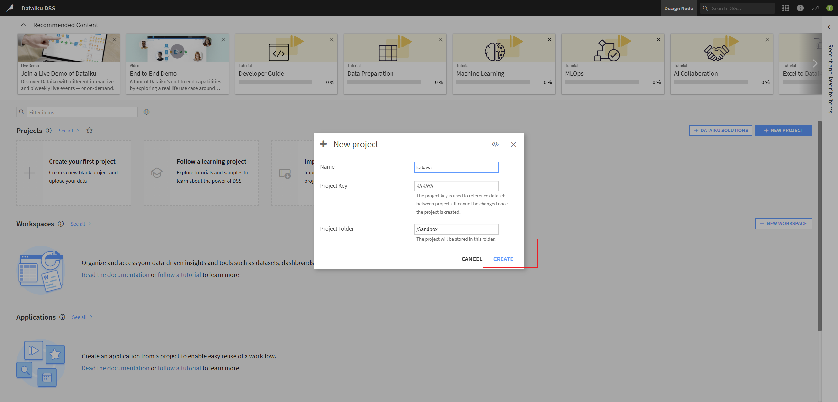Dismiss the AI Collaboration tutorial card
838x402 pixels.
pos(767,40)
